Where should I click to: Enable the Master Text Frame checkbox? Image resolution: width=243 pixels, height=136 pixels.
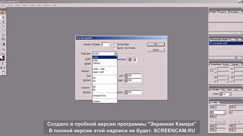pyautogui.click(x=115, y=48)
